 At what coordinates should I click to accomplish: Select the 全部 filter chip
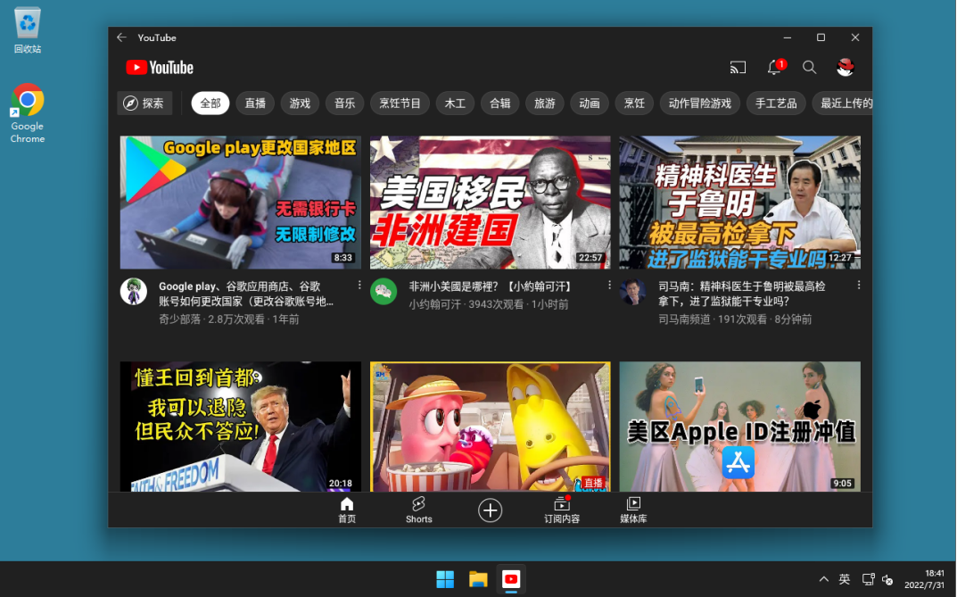coord(210,104)
